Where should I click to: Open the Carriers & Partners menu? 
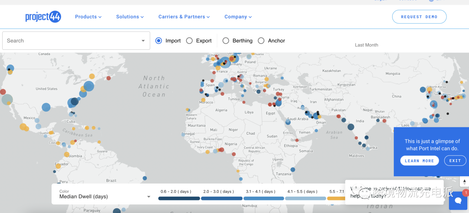pyautogui.click(x=184, y=17)
